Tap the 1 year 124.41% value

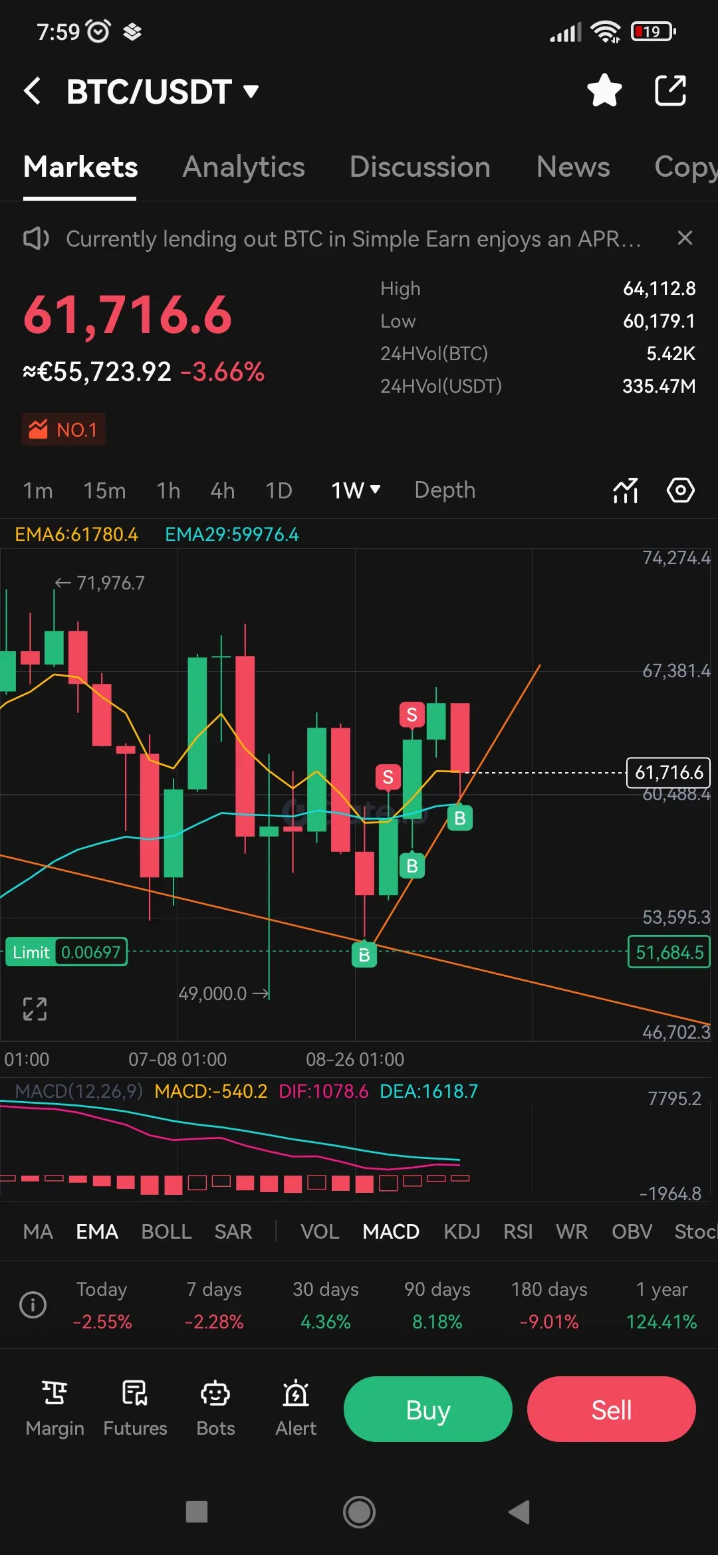point(661,1322)
